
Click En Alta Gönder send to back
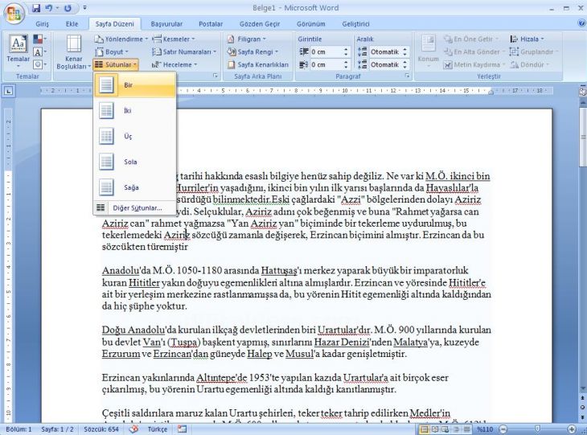[x=474, y=51]
